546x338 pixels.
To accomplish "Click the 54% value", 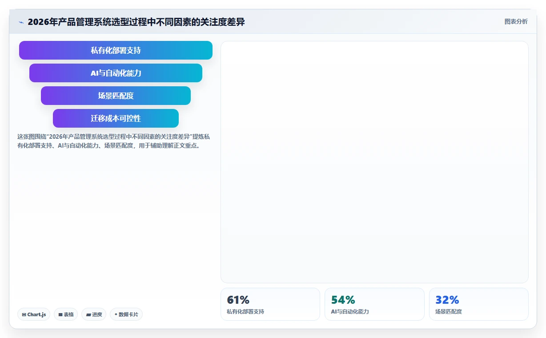I will [x=343, y=300].
